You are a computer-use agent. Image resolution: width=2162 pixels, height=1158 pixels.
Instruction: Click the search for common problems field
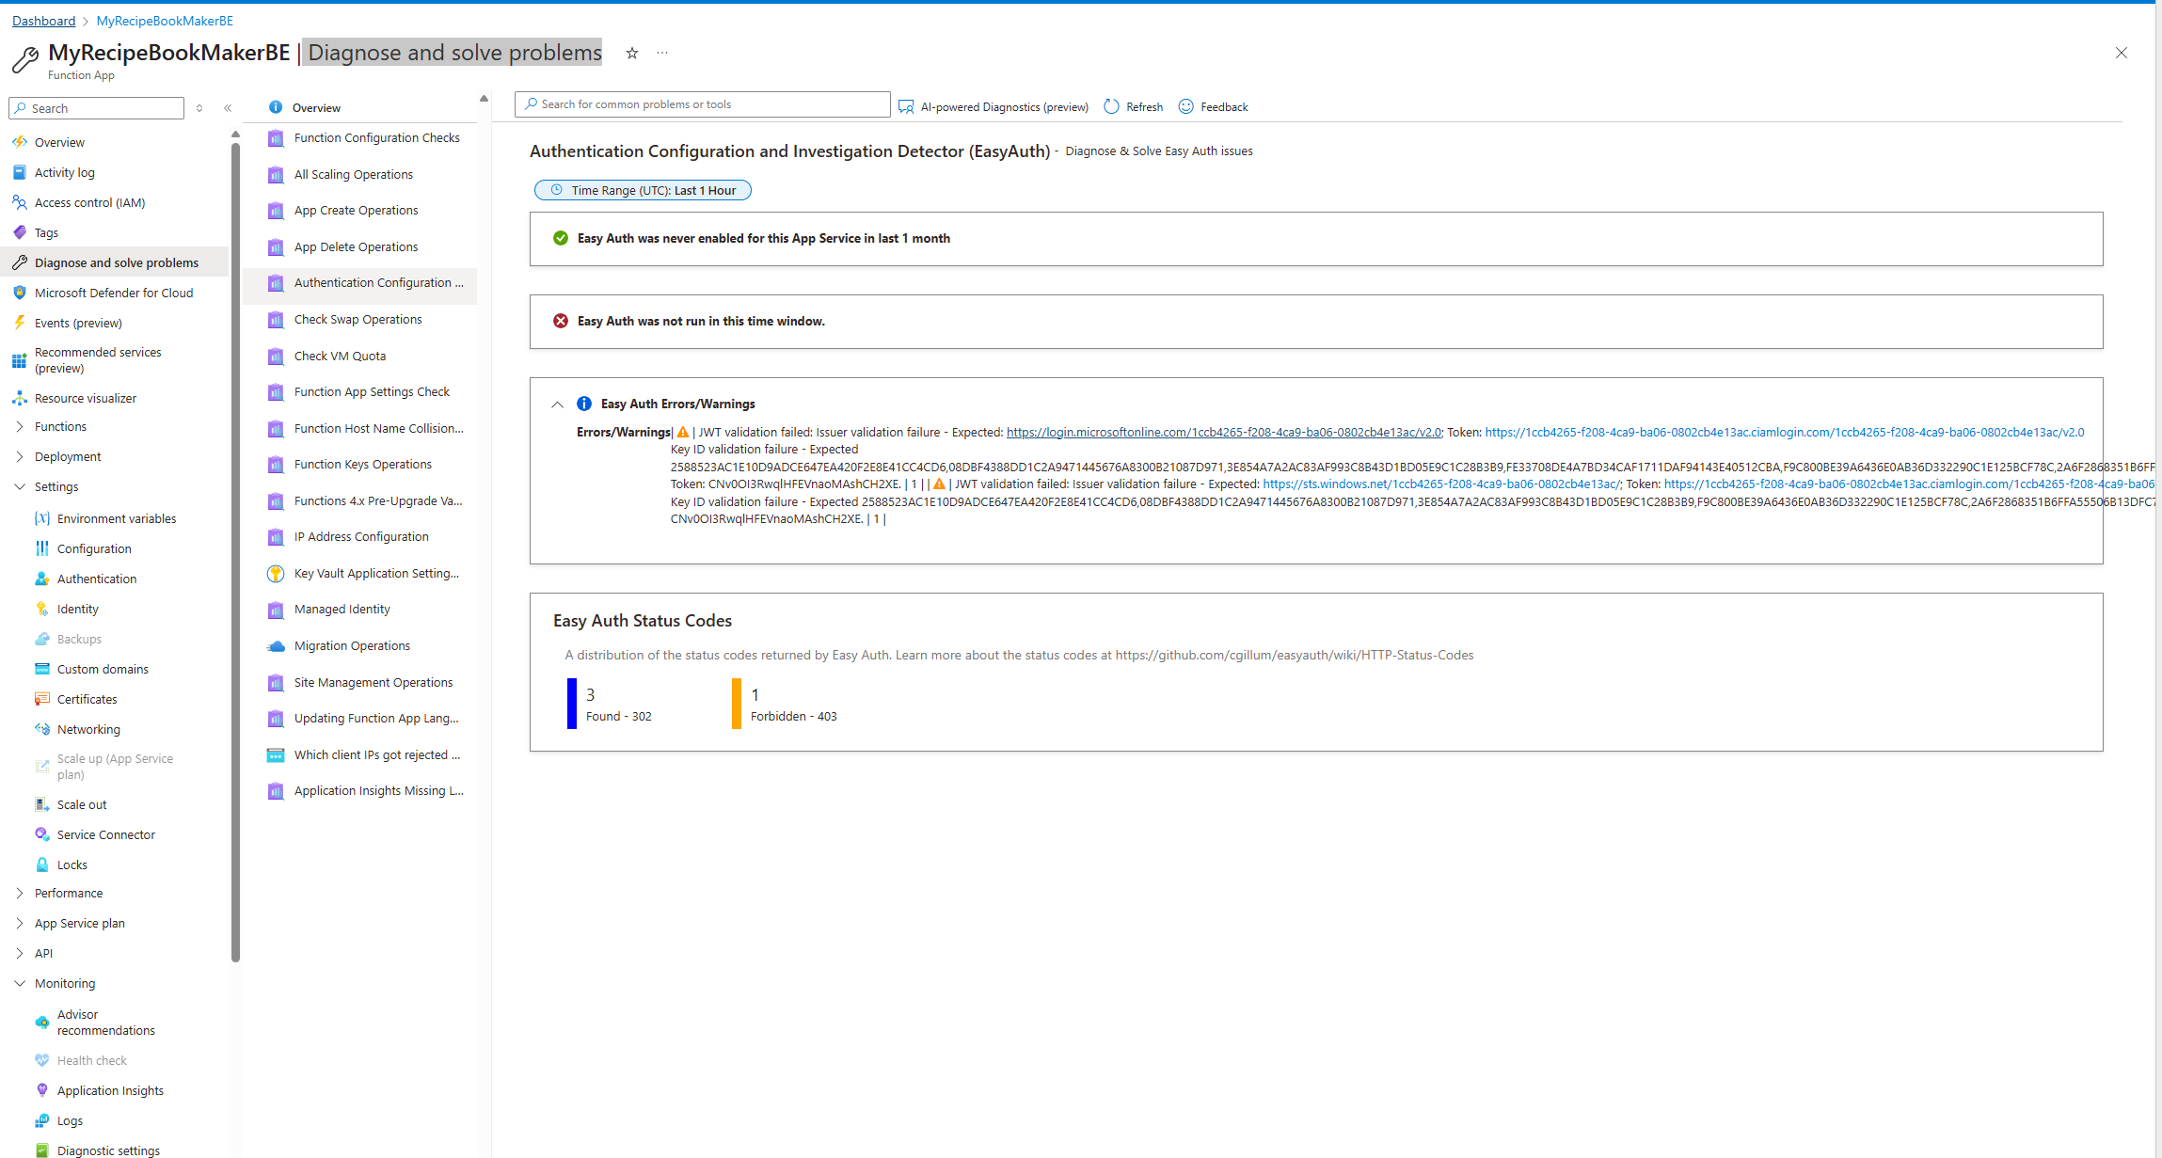pos(701,103)
